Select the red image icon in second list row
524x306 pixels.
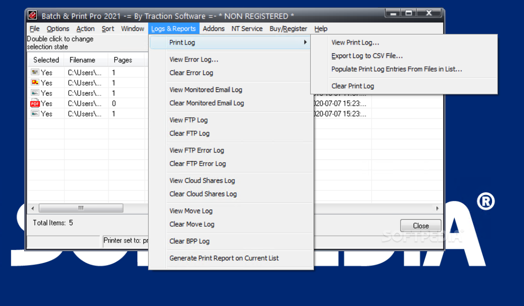(x=35, y=82)
